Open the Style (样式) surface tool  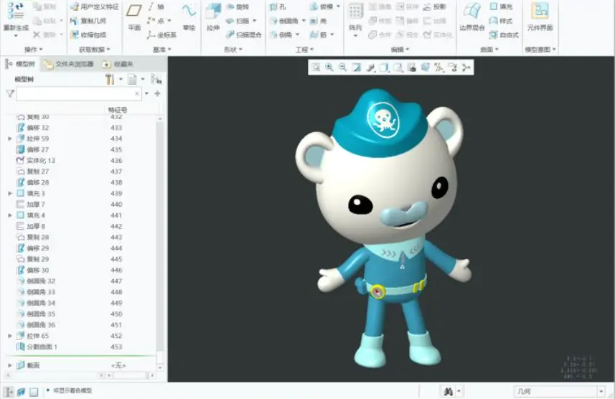pyautogui.click(x=501, y=21)
